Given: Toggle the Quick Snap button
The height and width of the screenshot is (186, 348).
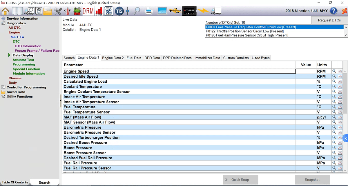Looking at the screenshot, I should click(x=240, y=180).
